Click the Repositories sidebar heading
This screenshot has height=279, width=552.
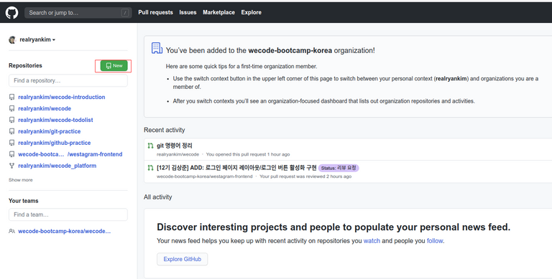(25, 66)
